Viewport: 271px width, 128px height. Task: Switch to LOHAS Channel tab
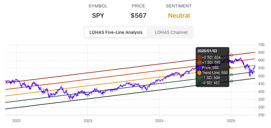coord(171,32)
